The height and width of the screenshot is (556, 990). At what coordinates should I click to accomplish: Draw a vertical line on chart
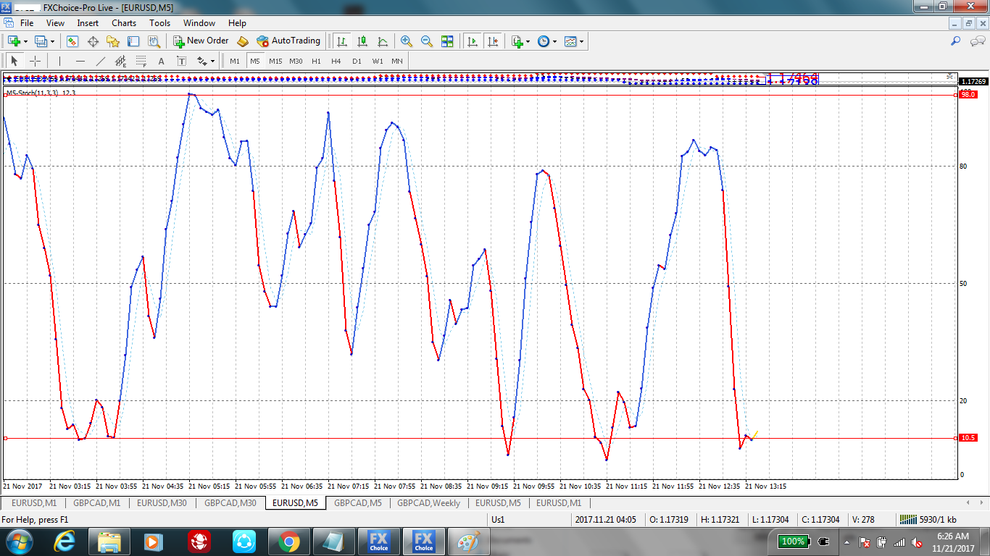59,62
